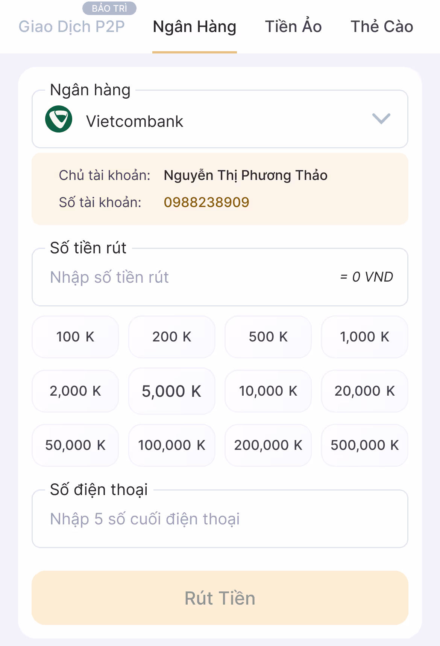Go to the Thẻ Cào tab
Image resolution: width=440 pixels, height=646 pixels.
[x=382, y=27]
